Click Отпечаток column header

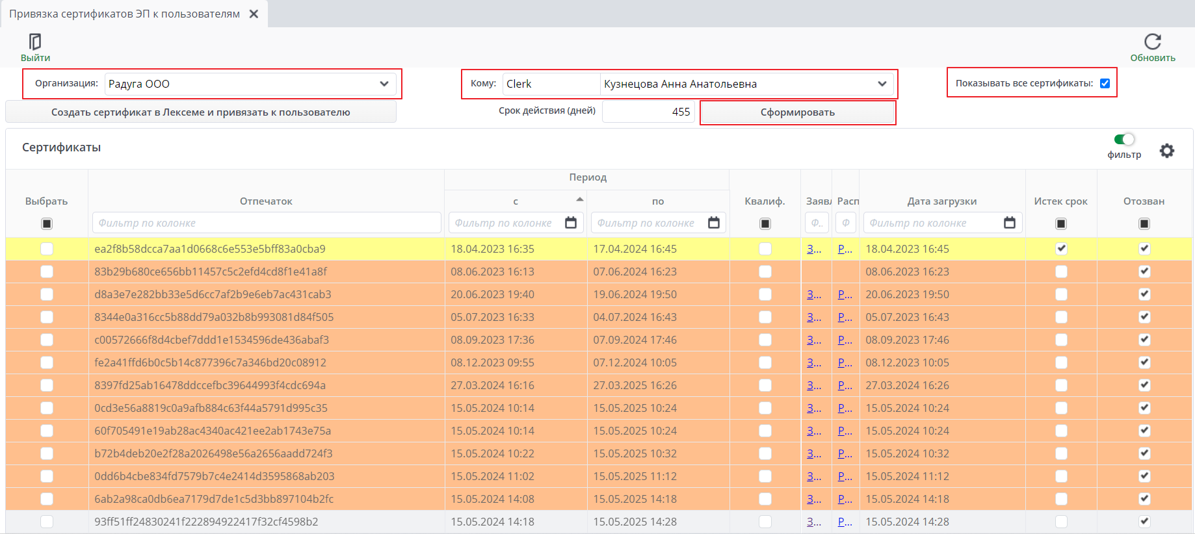point(266,201)
